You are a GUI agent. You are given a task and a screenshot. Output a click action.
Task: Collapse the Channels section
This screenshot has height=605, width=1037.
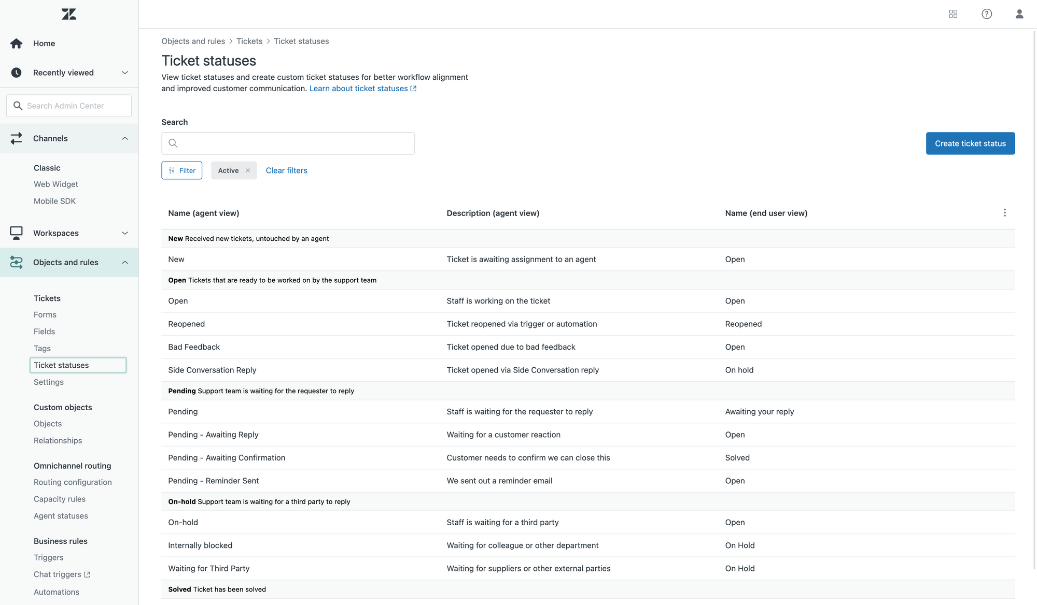(x=124, y=138)
